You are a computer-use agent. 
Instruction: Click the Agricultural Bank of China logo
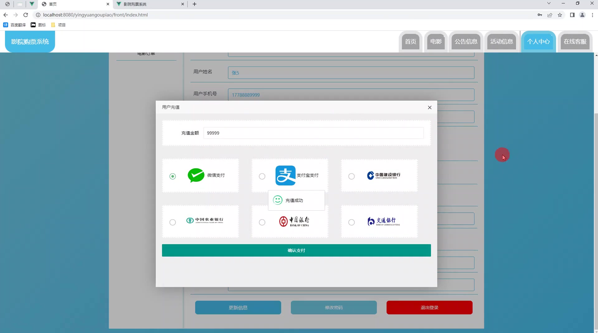coord(205,220)
